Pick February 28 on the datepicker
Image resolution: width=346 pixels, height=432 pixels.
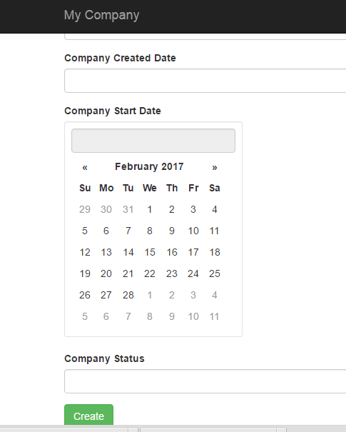click(128, 295)
